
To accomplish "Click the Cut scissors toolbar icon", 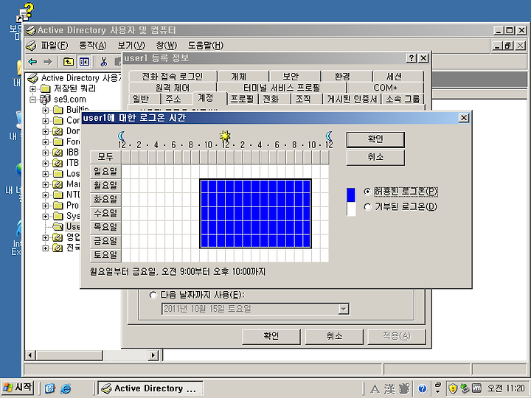I will click(x=104, y=62).
